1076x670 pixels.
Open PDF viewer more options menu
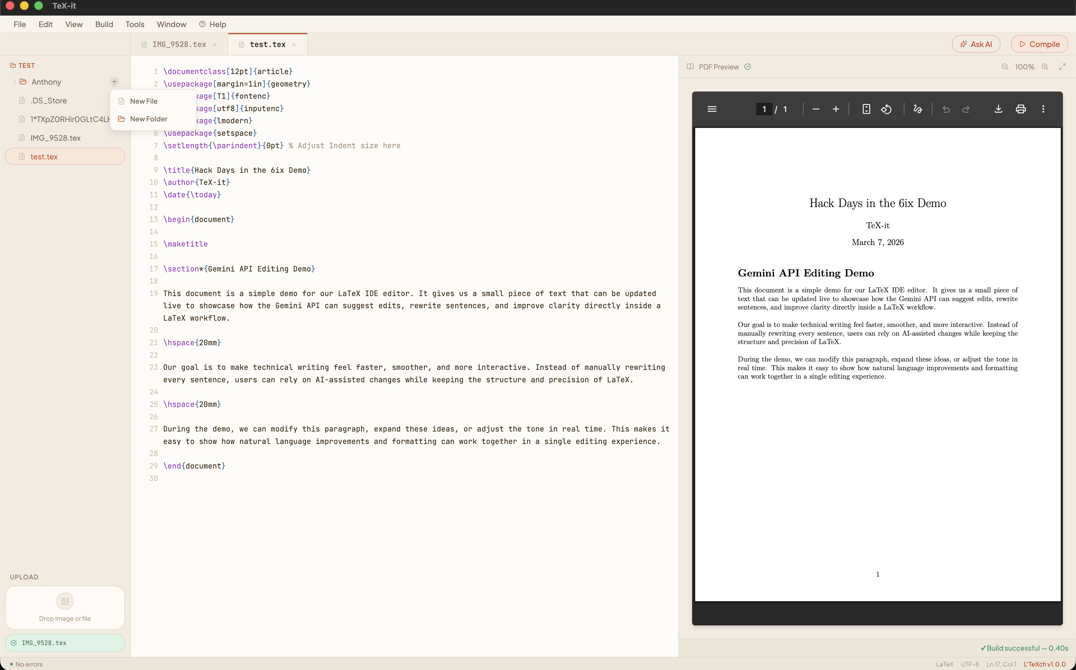(x=1043, y=109)
